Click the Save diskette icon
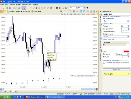The height and width of the screenshot is (99, 131). (x=10, y=8)
